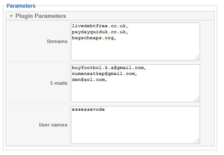
Task: Click the User names field label
Action: (53, 125)
